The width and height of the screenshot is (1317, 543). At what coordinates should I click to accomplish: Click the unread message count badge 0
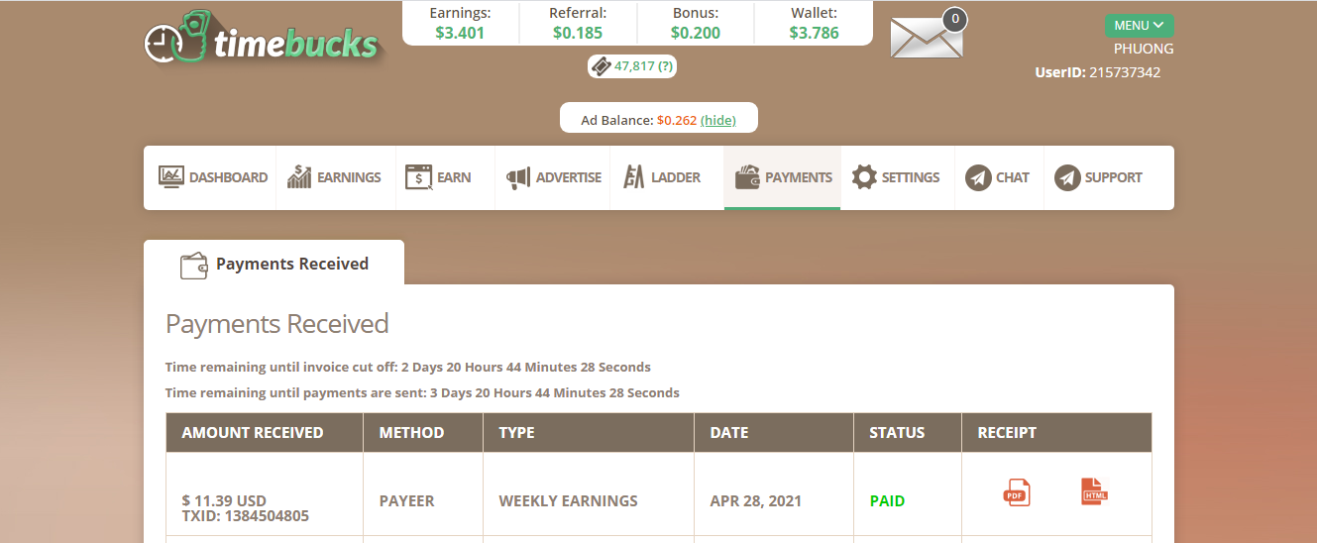[x=954, y=19]
